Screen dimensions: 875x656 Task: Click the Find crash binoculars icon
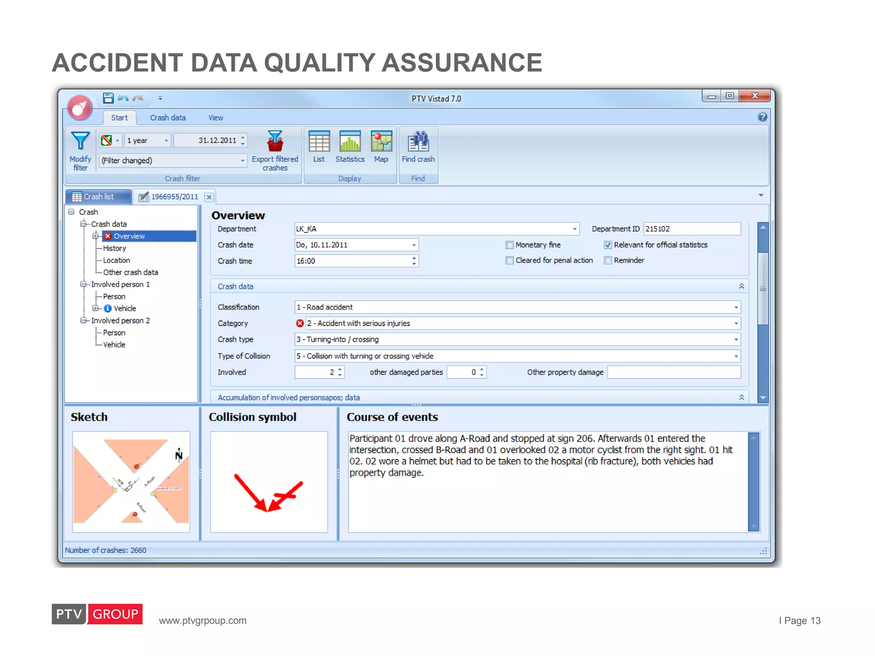418,141
